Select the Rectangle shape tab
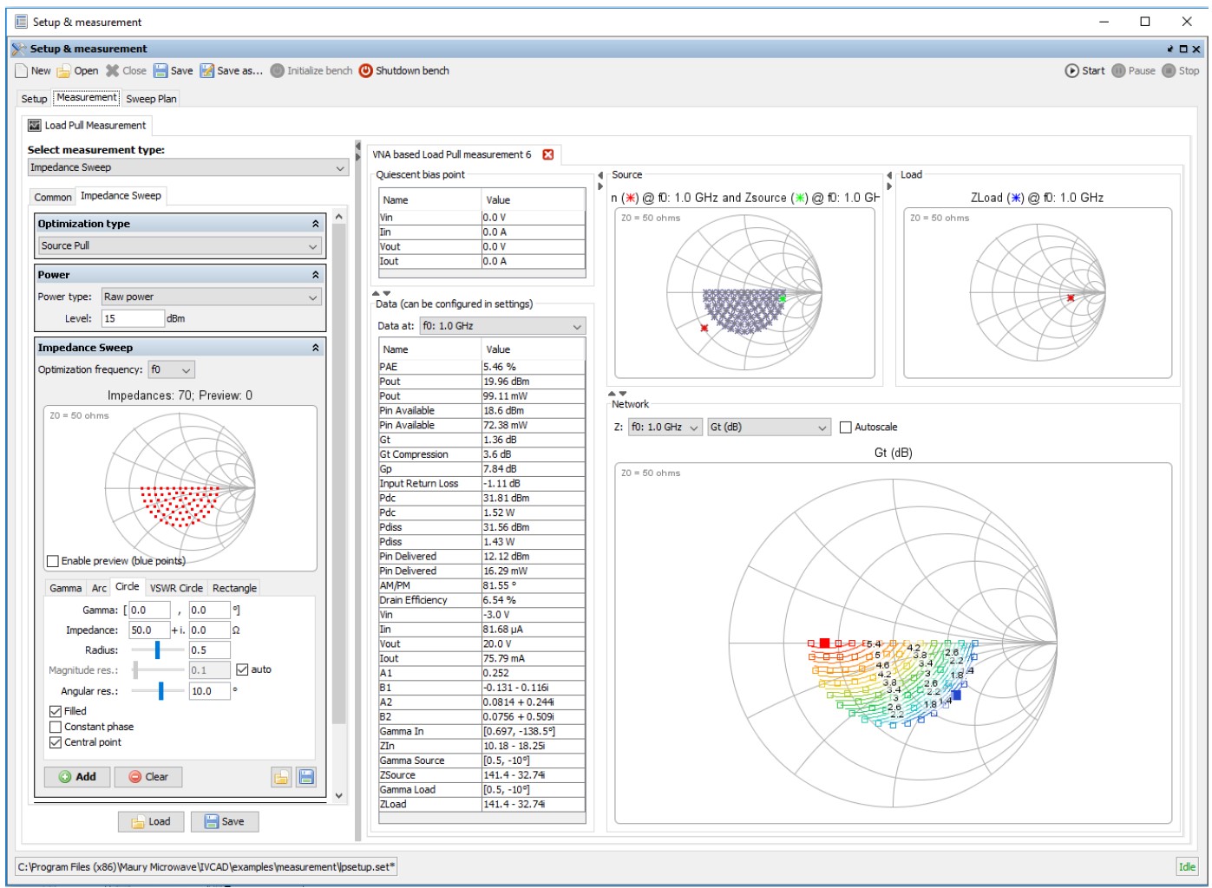The width and height of the screenshot is (1212, 888). coord(234,588)
